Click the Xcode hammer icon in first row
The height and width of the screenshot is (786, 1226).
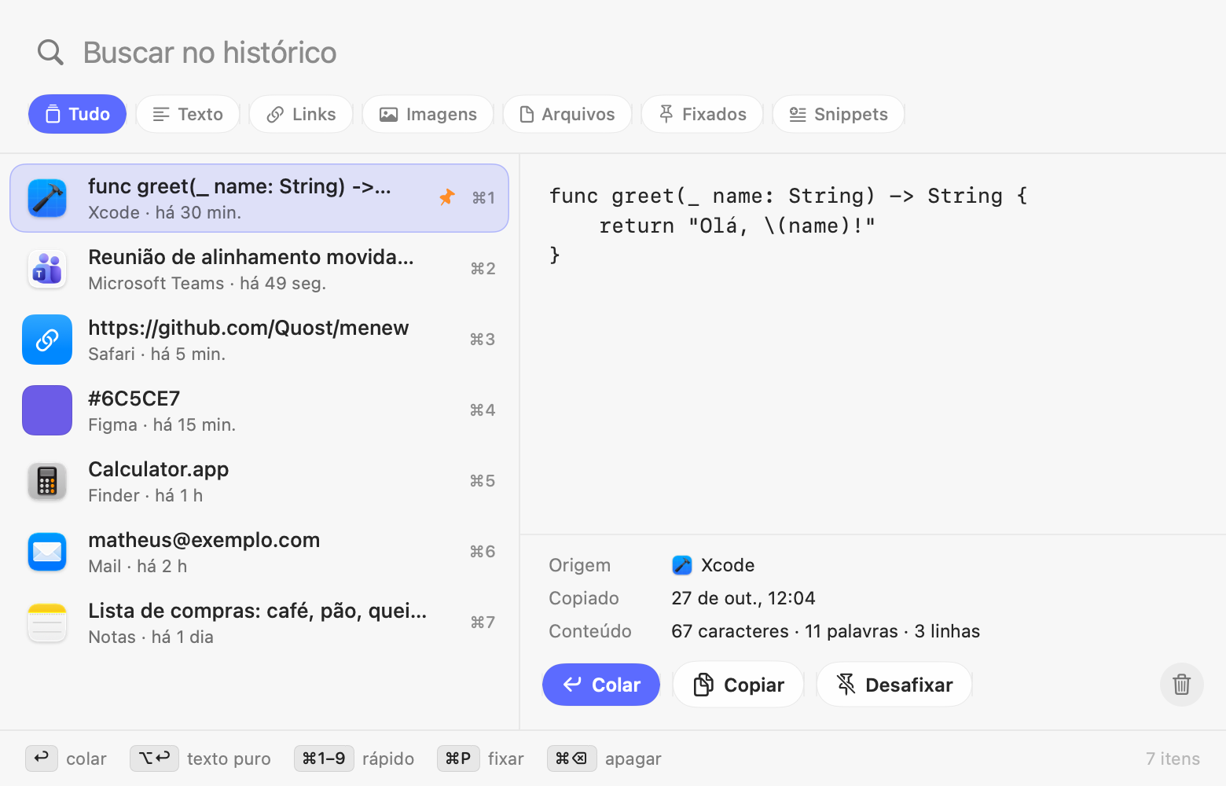(x=47, y=198)
